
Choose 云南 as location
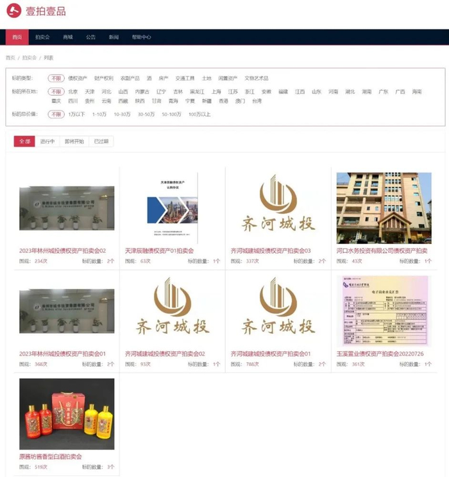pos(106,101)
